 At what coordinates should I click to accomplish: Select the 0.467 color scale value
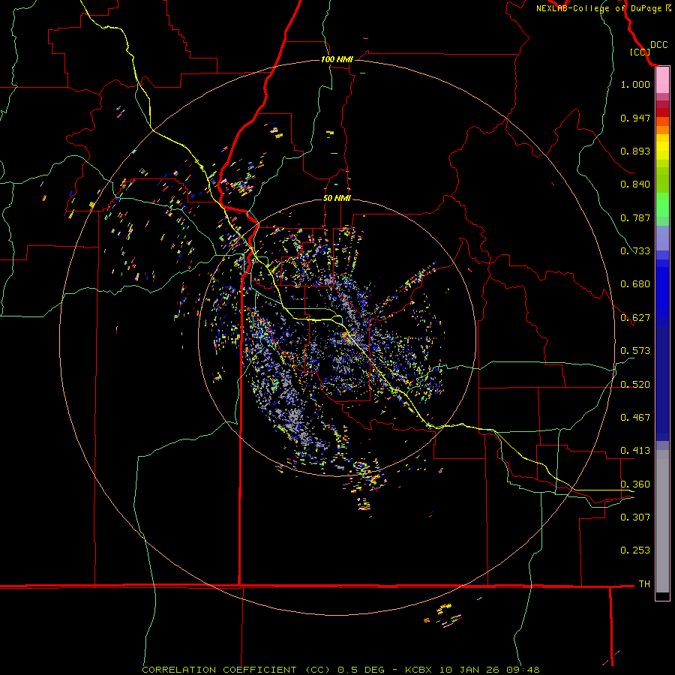[635, 418]
